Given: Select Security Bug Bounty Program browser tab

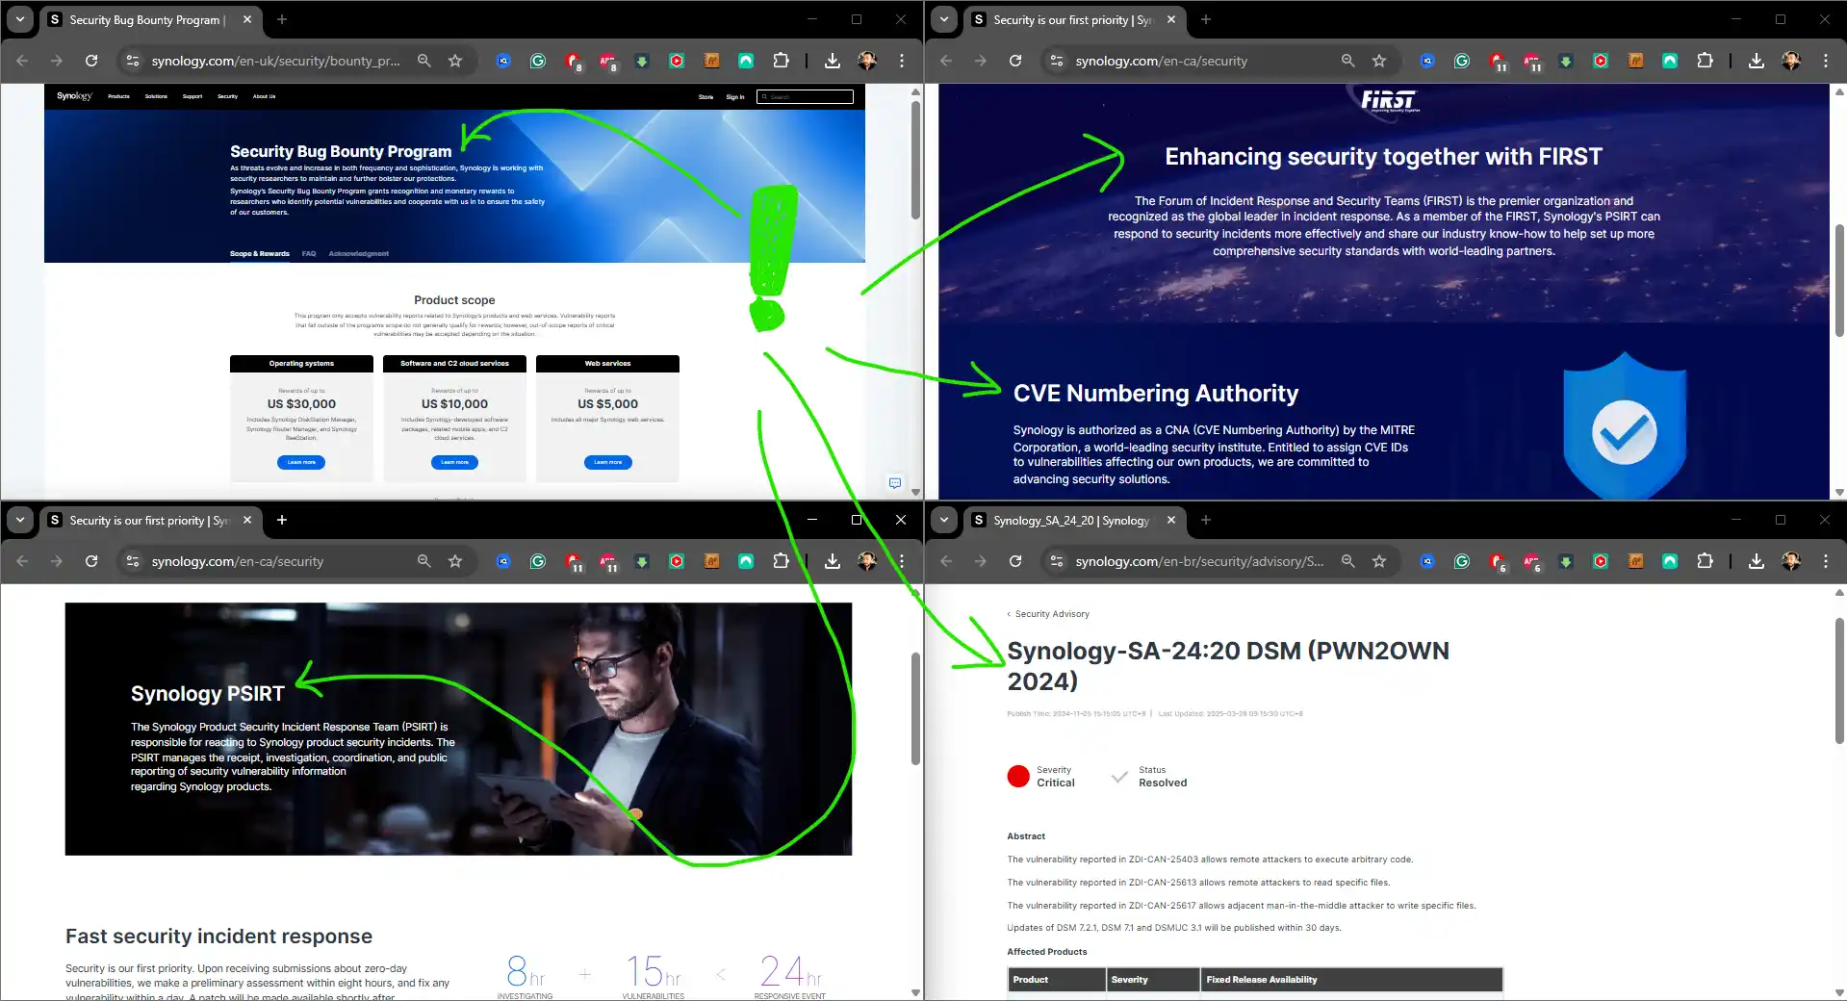Looking at the screenshot, I should pos(149,19).
